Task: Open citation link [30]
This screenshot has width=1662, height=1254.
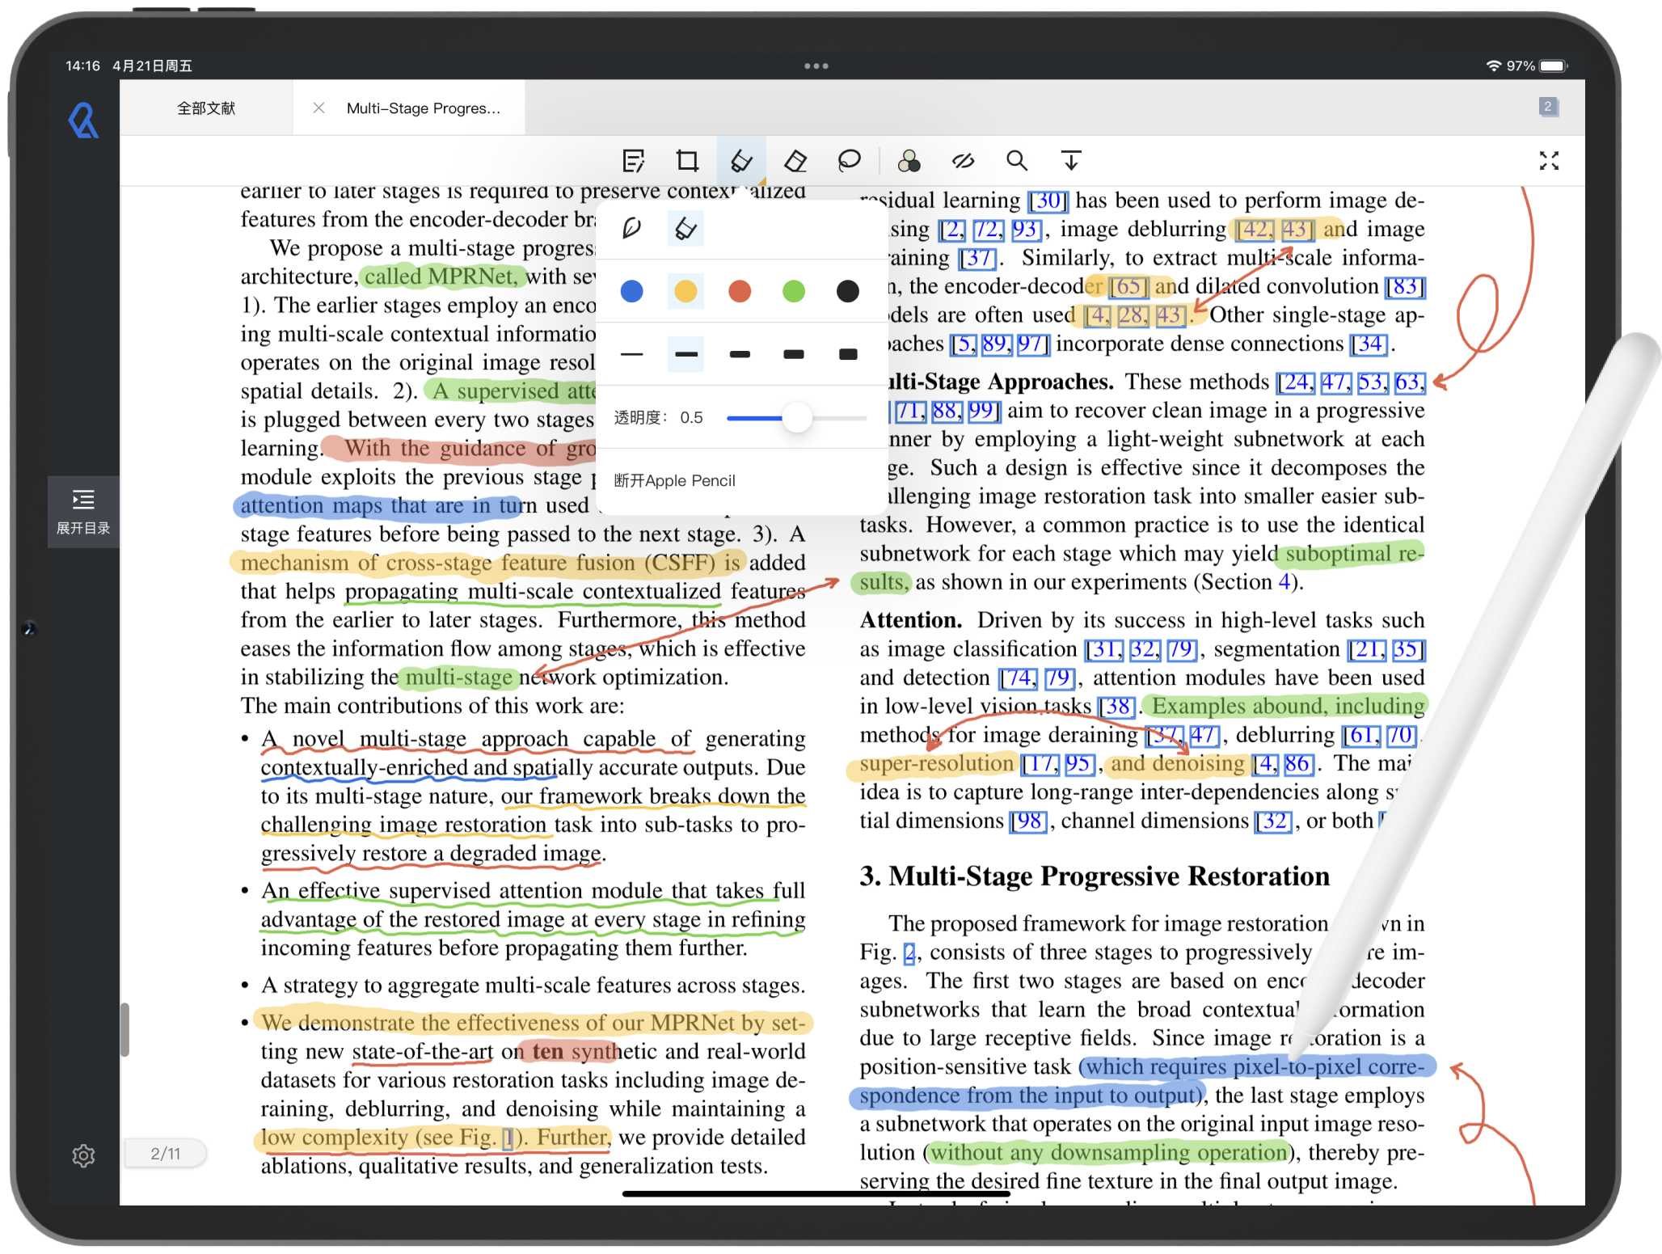Action: coord(1048,201)
